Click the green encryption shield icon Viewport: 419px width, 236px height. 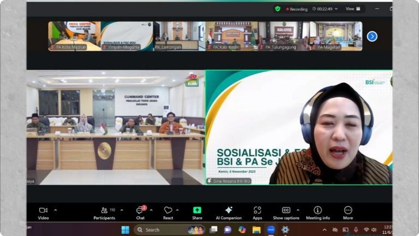(x=278, y=9)
